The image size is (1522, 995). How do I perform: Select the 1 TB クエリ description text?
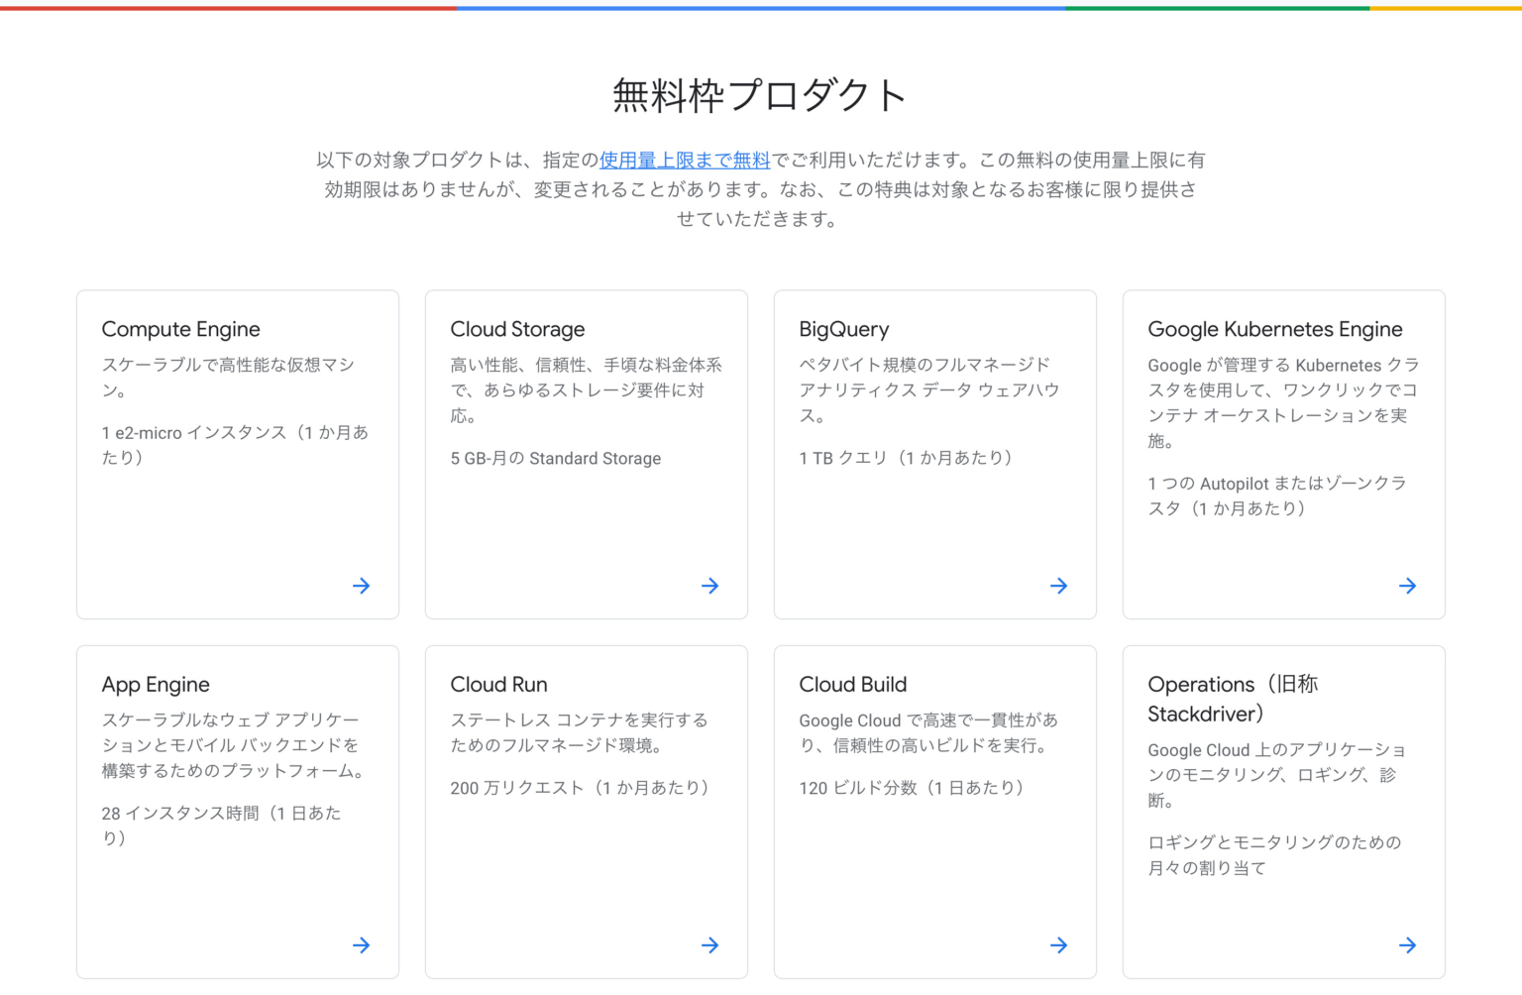906,458
